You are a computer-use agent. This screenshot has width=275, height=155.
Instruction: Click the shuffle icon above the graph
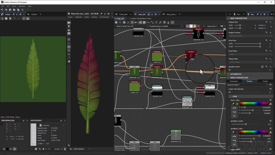198,26
